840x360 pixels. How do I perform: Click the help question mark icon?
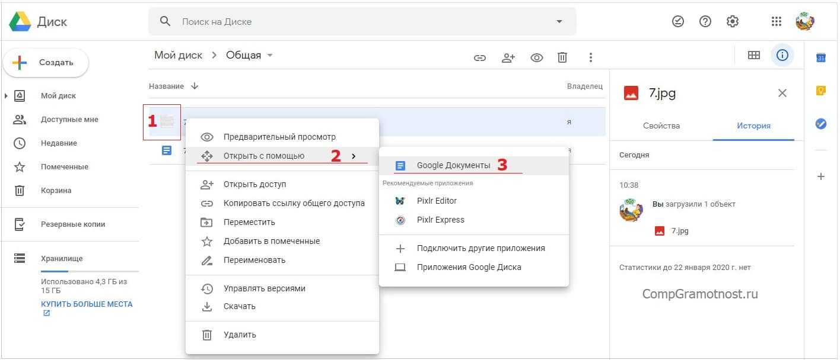705,21
